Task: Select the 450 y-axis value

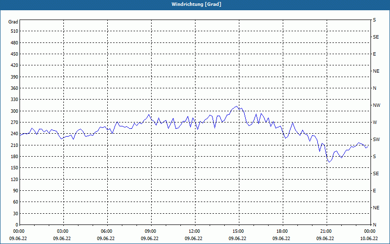Action: (x=15, y=54)
